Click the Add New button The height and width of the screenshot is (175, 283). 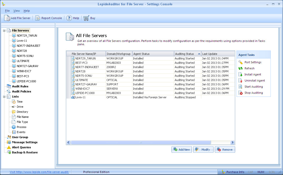(x=181, y=149)
